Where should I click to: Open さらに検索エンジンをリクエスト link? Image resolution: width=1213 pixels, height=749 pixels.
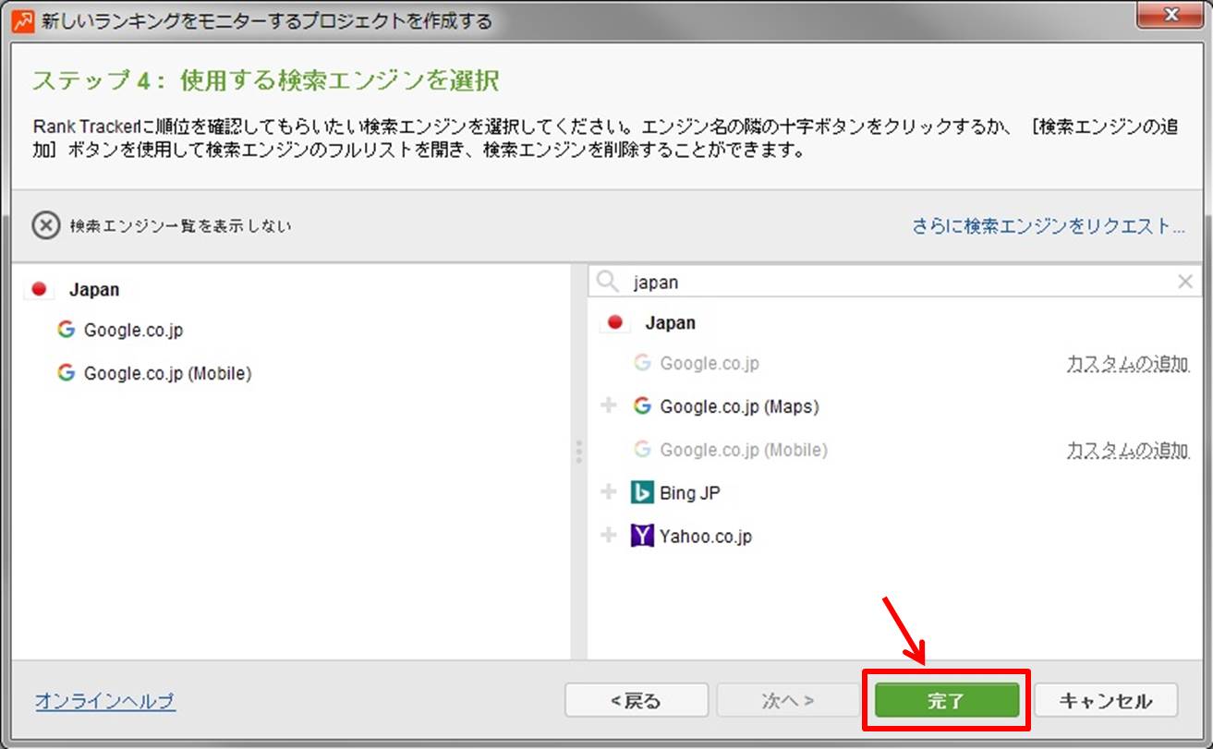pos(1049,225)
